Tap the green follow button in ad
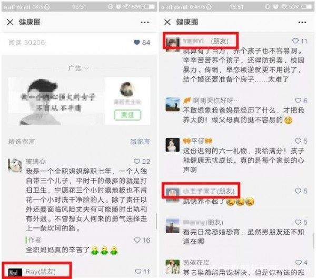This screenshot has height=279, width=316. 127,115
